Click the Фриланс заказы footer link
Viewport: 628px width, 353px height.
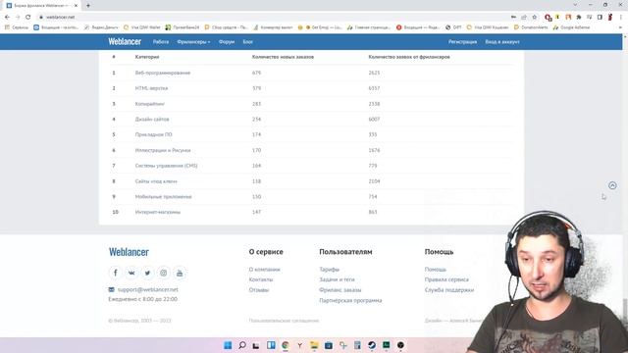tap(340, 290)
